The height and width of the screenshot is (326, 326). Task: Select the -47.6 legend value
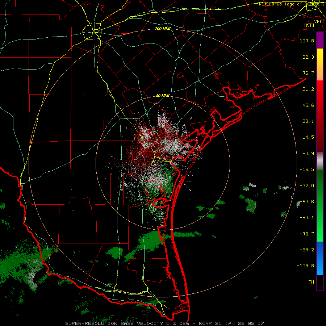click(307, 202)
